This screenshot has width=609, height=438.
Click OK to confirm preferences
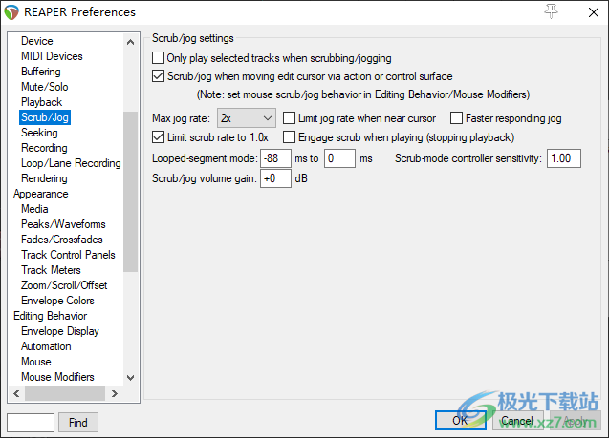click(460, 421)
